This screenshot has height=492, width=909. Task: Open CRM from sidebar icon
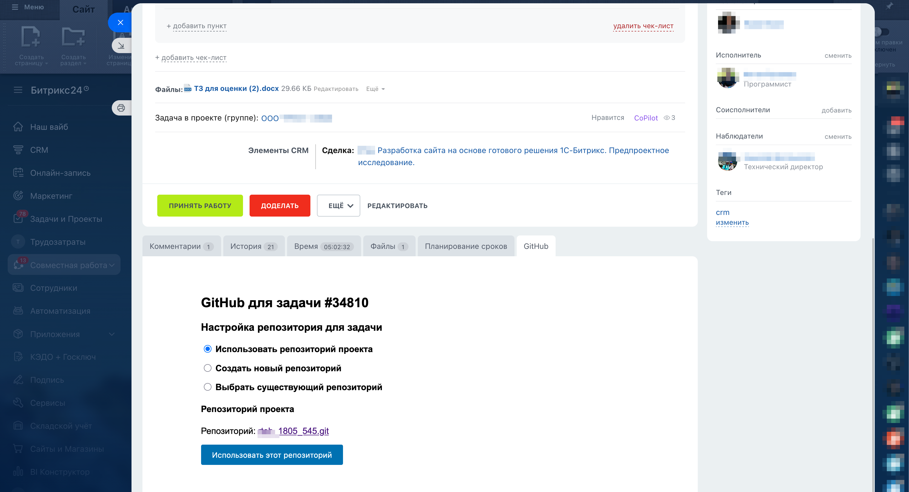(18, 150)
